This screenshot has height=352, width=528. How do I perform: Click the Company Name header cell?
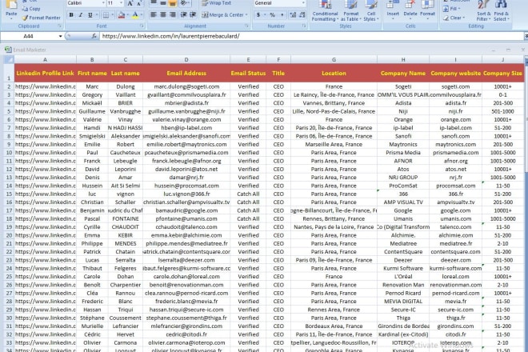[x=403, y=73]
